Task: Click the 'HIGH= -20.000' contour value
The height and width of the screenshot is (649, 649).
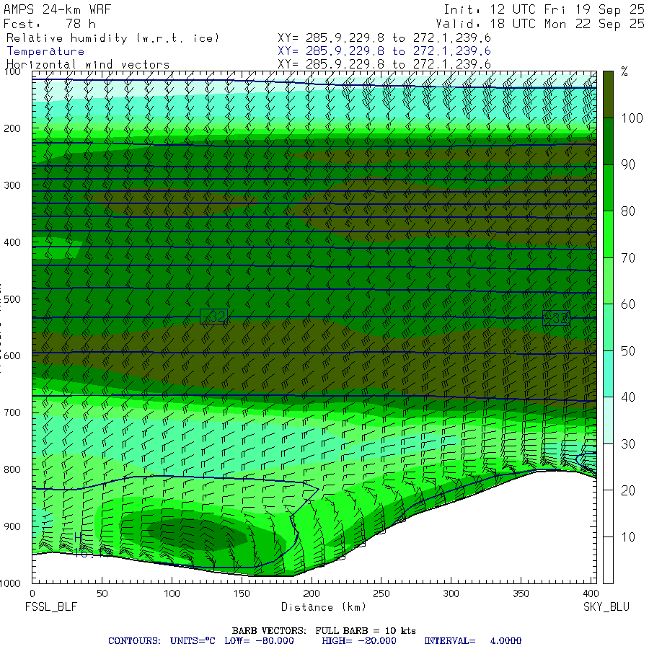Action: tap(359, 641)
